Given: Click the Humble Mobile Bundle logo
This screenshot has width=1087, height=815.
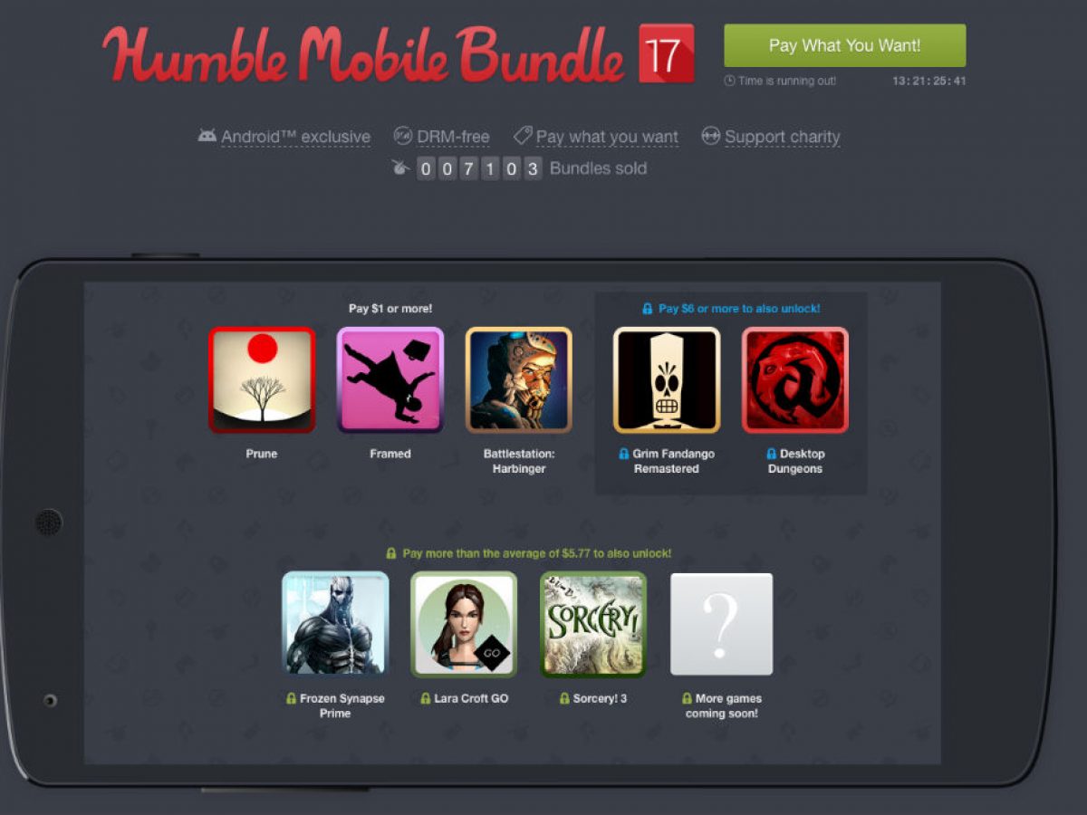Looking at the screenshot, I should tap(362, 53).
